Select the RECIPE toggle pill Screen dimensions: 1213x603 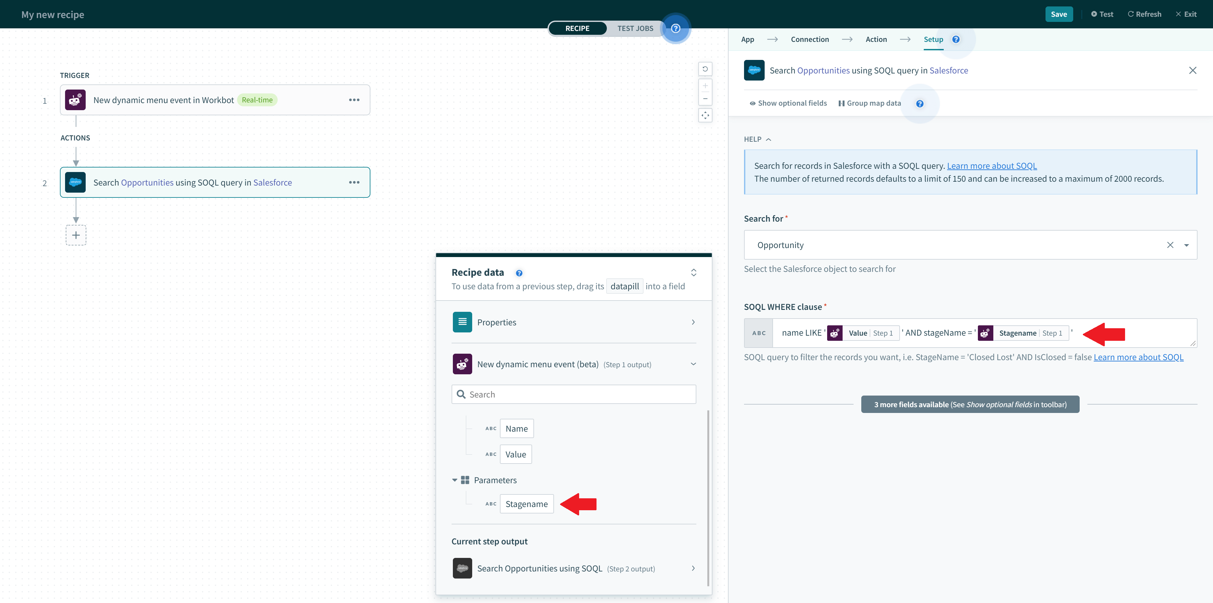577,28
